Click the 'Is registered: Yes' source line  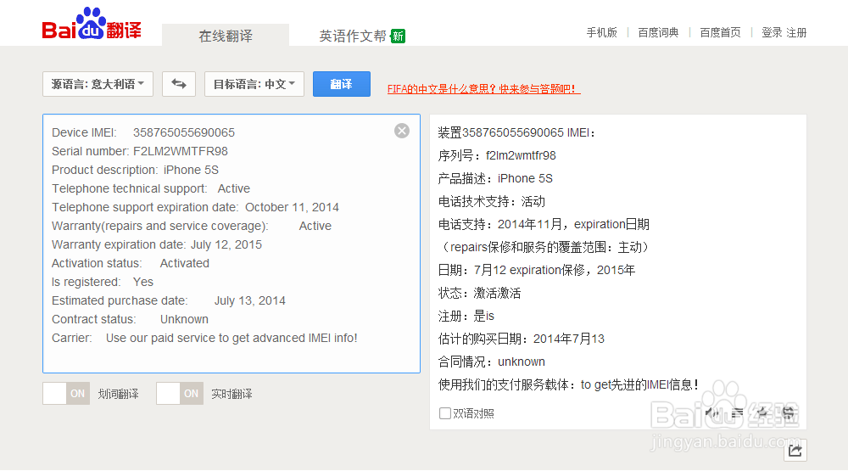(x=103, y=282)
